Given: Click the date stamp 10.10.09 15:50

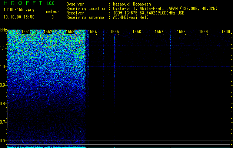Looking at the screenshot, I should click(x=19, y=17).
